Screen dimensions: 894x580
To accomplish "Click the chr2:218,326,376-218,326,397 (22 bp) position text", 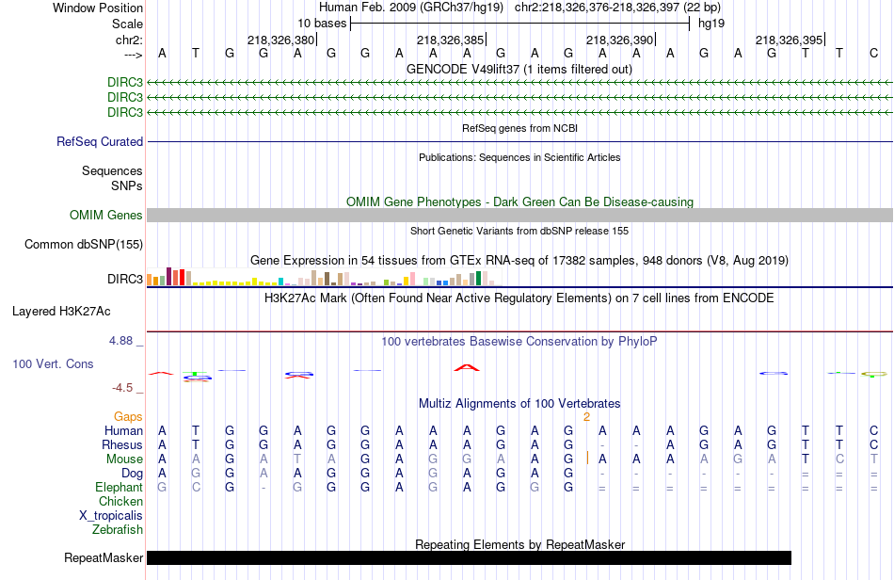I will (x=617, y=8).
